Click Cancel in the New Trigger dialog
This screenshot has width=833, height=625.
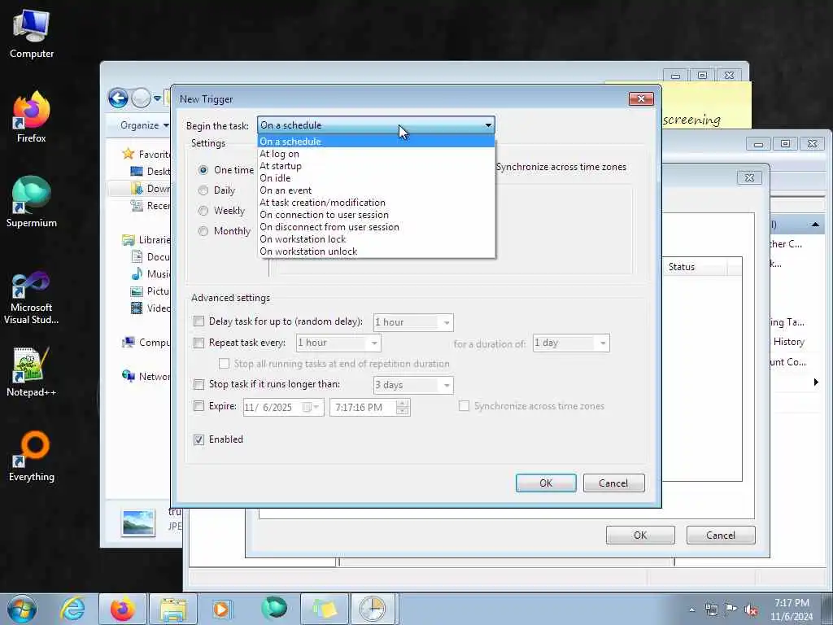(613, 483)
